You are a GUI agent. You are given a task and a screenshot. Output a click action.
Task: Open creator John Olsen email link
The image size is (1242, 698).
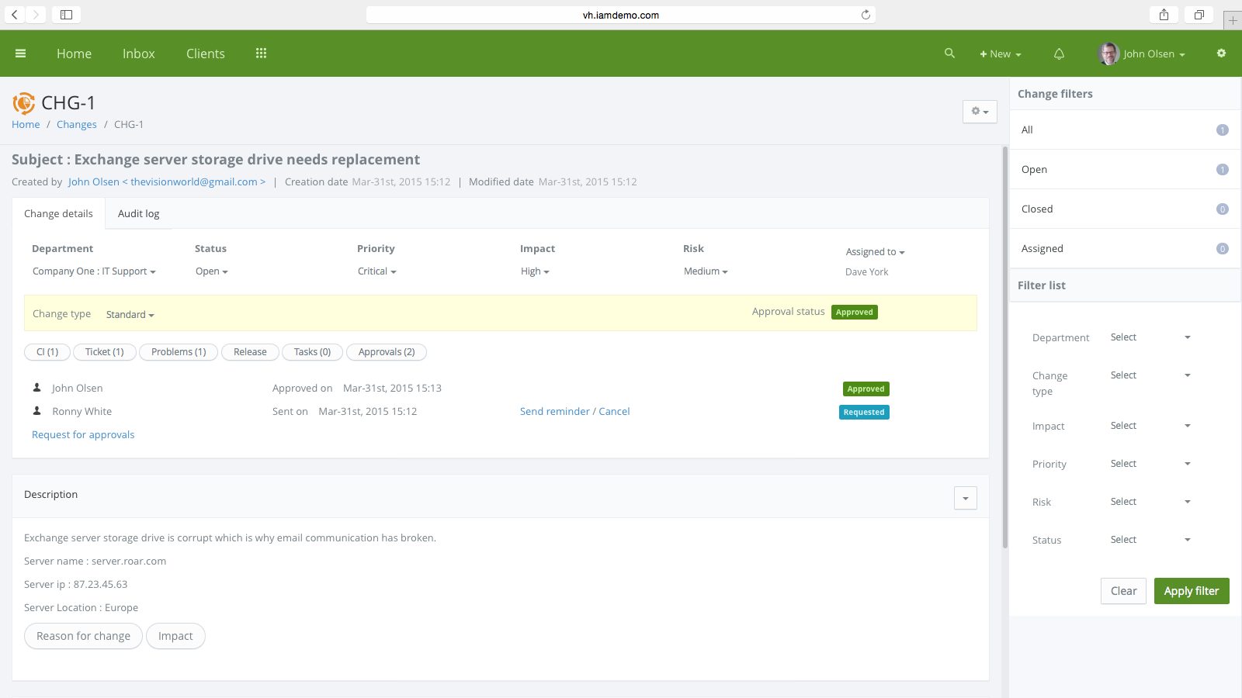point(167,182)
